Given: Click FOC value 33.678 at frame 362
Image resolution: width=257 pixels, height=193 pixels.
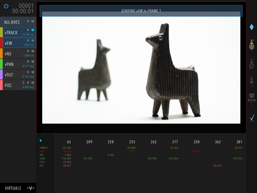Looking at the screenshot, I should (x=217, y=166).
